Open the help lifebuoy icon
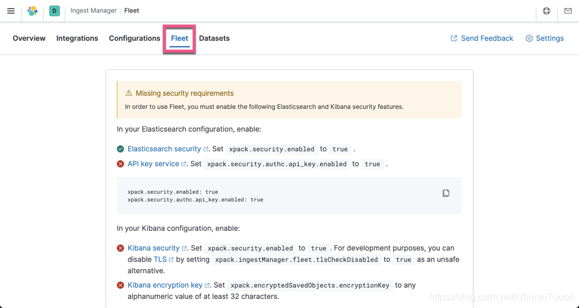The image size is (579, 308). (x=547, y=11)
